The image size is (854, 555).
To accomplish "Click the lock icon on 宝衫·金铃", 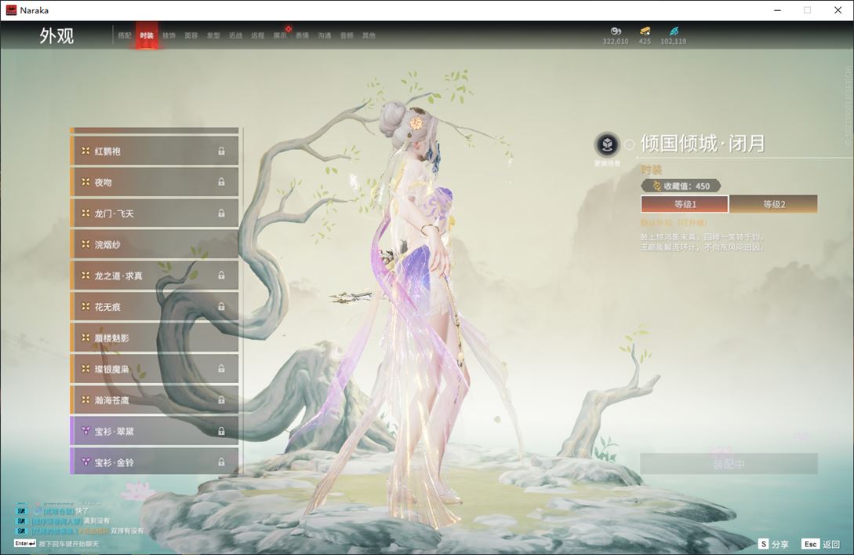I will (x=222, y=462).
